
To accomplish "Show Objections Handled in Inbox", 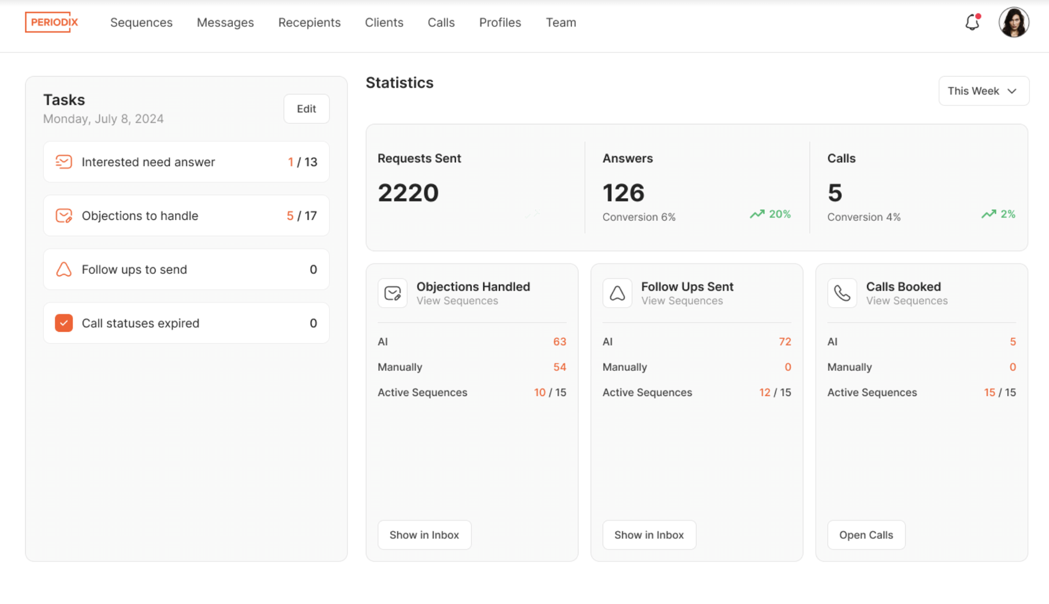I will coord(424,535).
